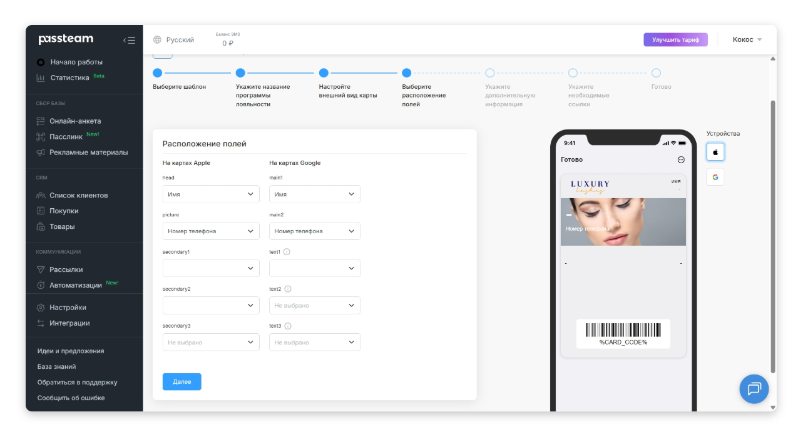Open the head field dropdown

pyautogui.click(x=211, y=194)
